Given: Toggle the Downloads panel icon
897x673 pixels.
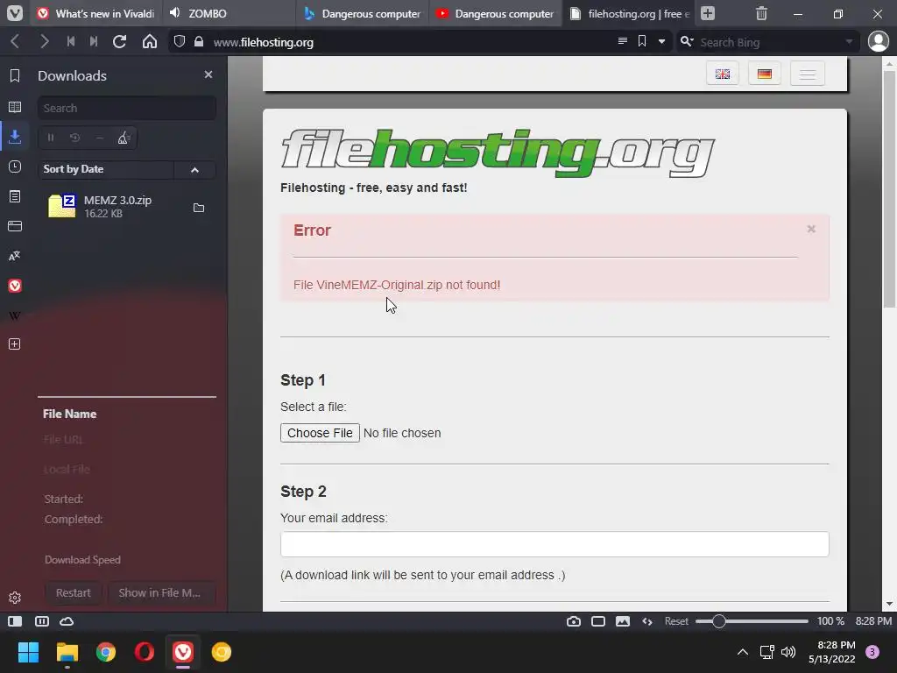Looking at the screenshot, I should pyautogui.click(x=15, y=137).
